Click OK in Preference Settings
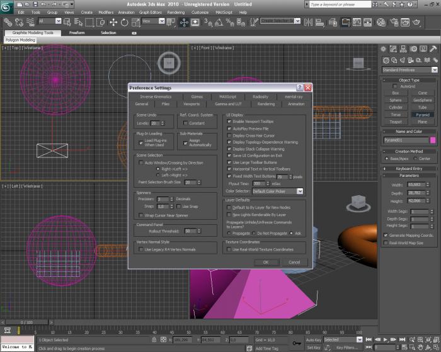Viewport: 441px width, 352px height. coord(266,263)
